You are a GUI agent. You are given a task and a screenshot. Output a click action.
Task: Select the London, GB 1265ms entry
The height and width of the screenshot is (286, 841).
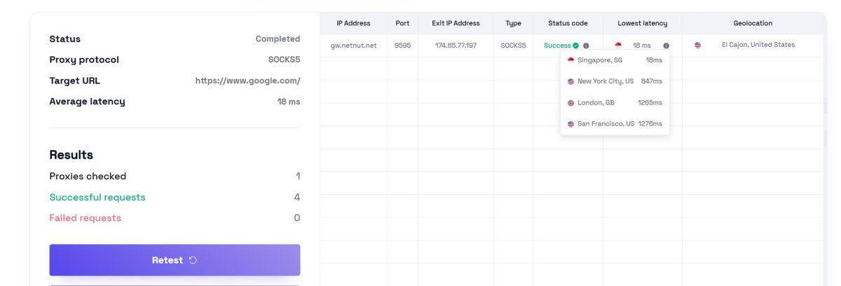pos(615,102)
